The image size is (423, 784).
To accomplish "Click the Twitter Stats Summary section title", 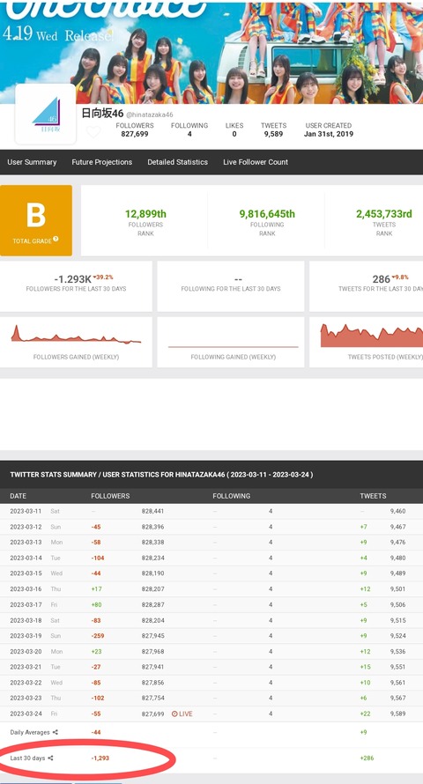I will point(161,475).
